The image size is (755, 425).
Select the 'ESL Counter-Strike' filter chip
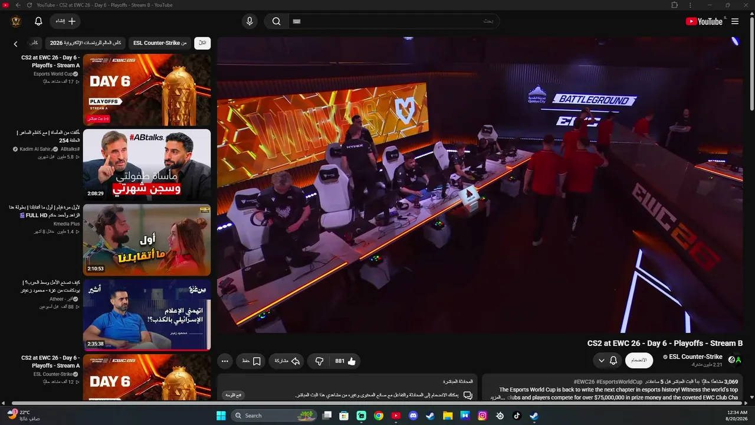coord(160,43)
